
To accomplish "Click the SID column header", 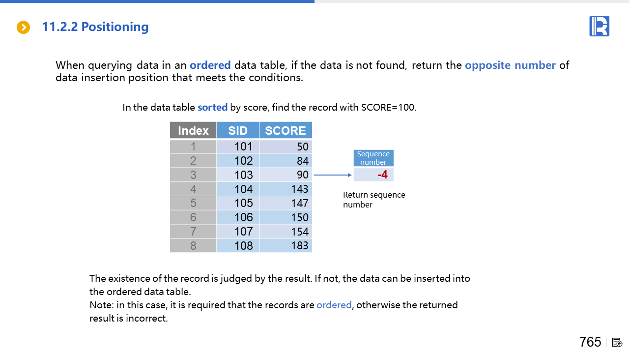I will (238, 130).
